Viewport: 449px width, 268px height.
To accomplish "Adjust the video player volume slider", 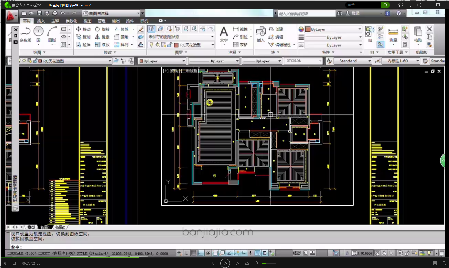I will click(269, 263).
